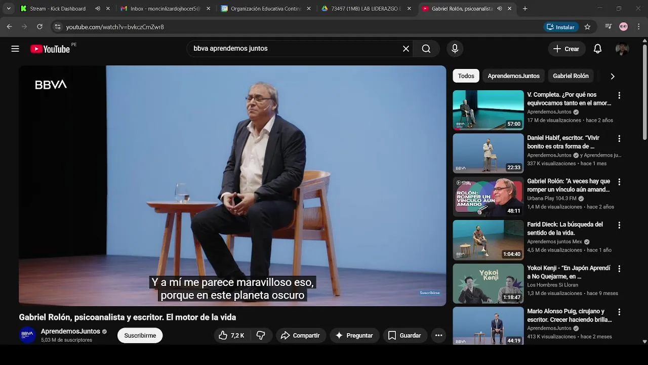Open options for Daniel Habif video

tap(619, 138)
